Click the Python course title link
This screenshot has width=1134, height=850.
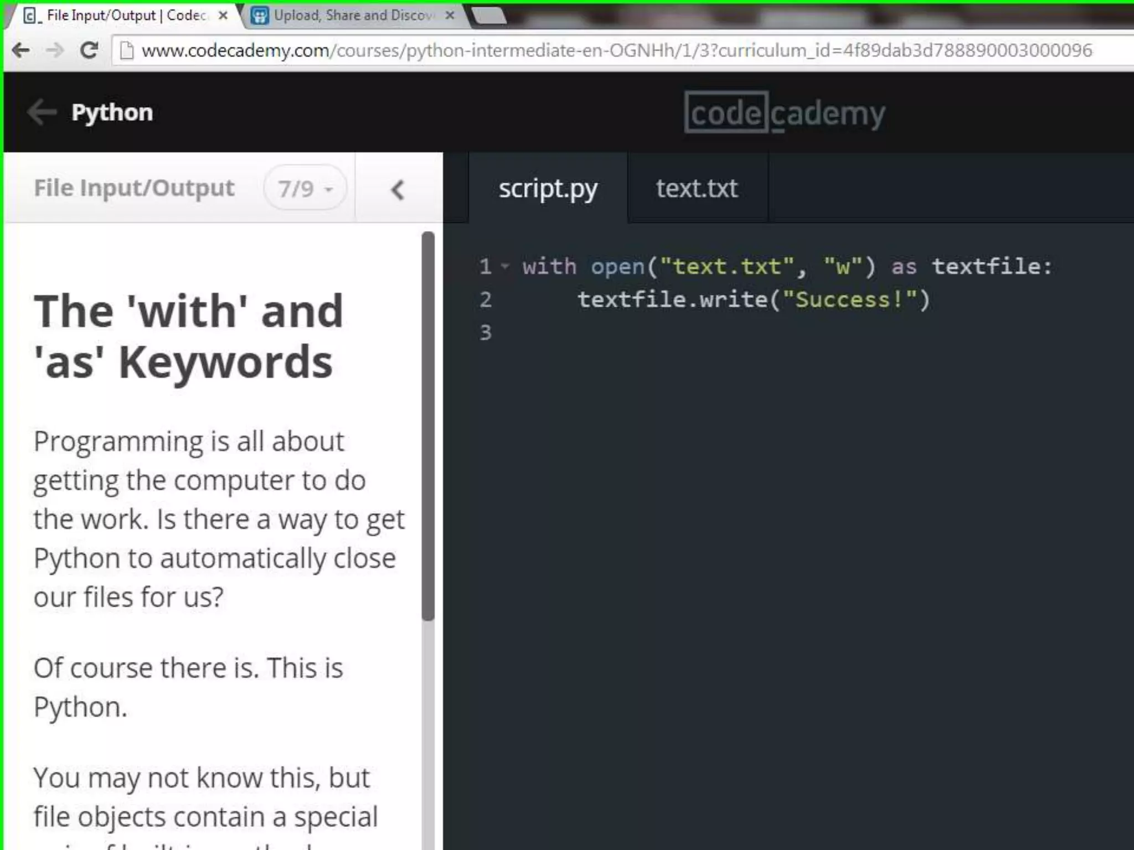[112, 112]
